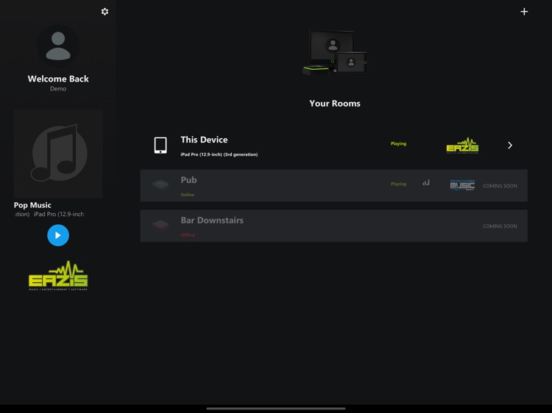Select the tablet icon for This Device
Viewport: 552px width, 413px height.
tap(160, 146)
